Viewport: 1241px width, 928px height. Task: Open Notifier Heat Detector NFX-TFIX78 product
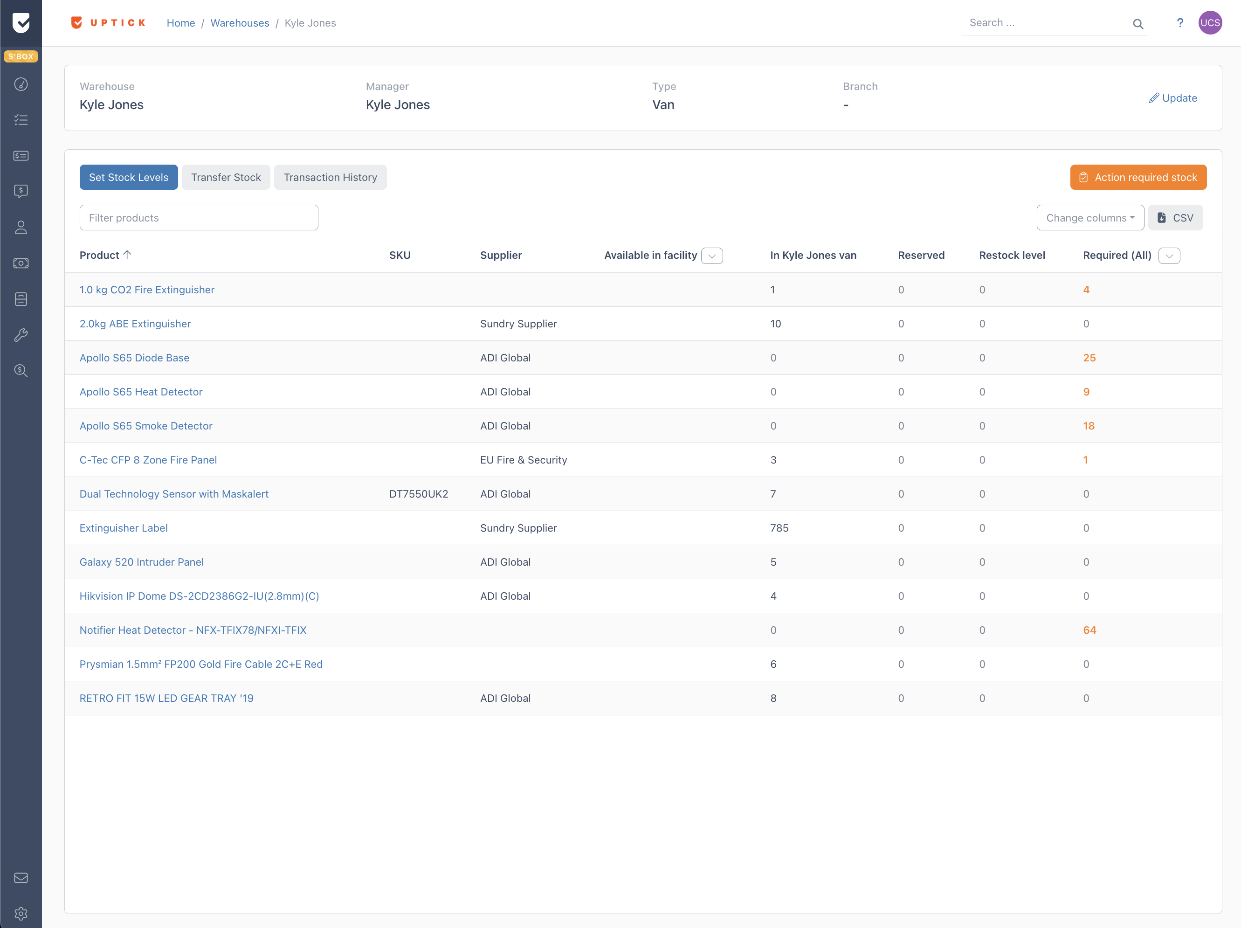(193, 630)
